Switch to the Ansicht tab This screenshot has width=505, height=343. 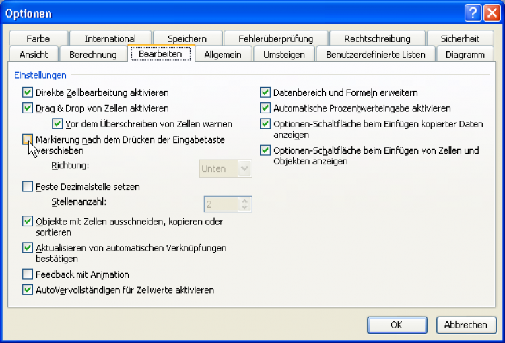[34, 55]
